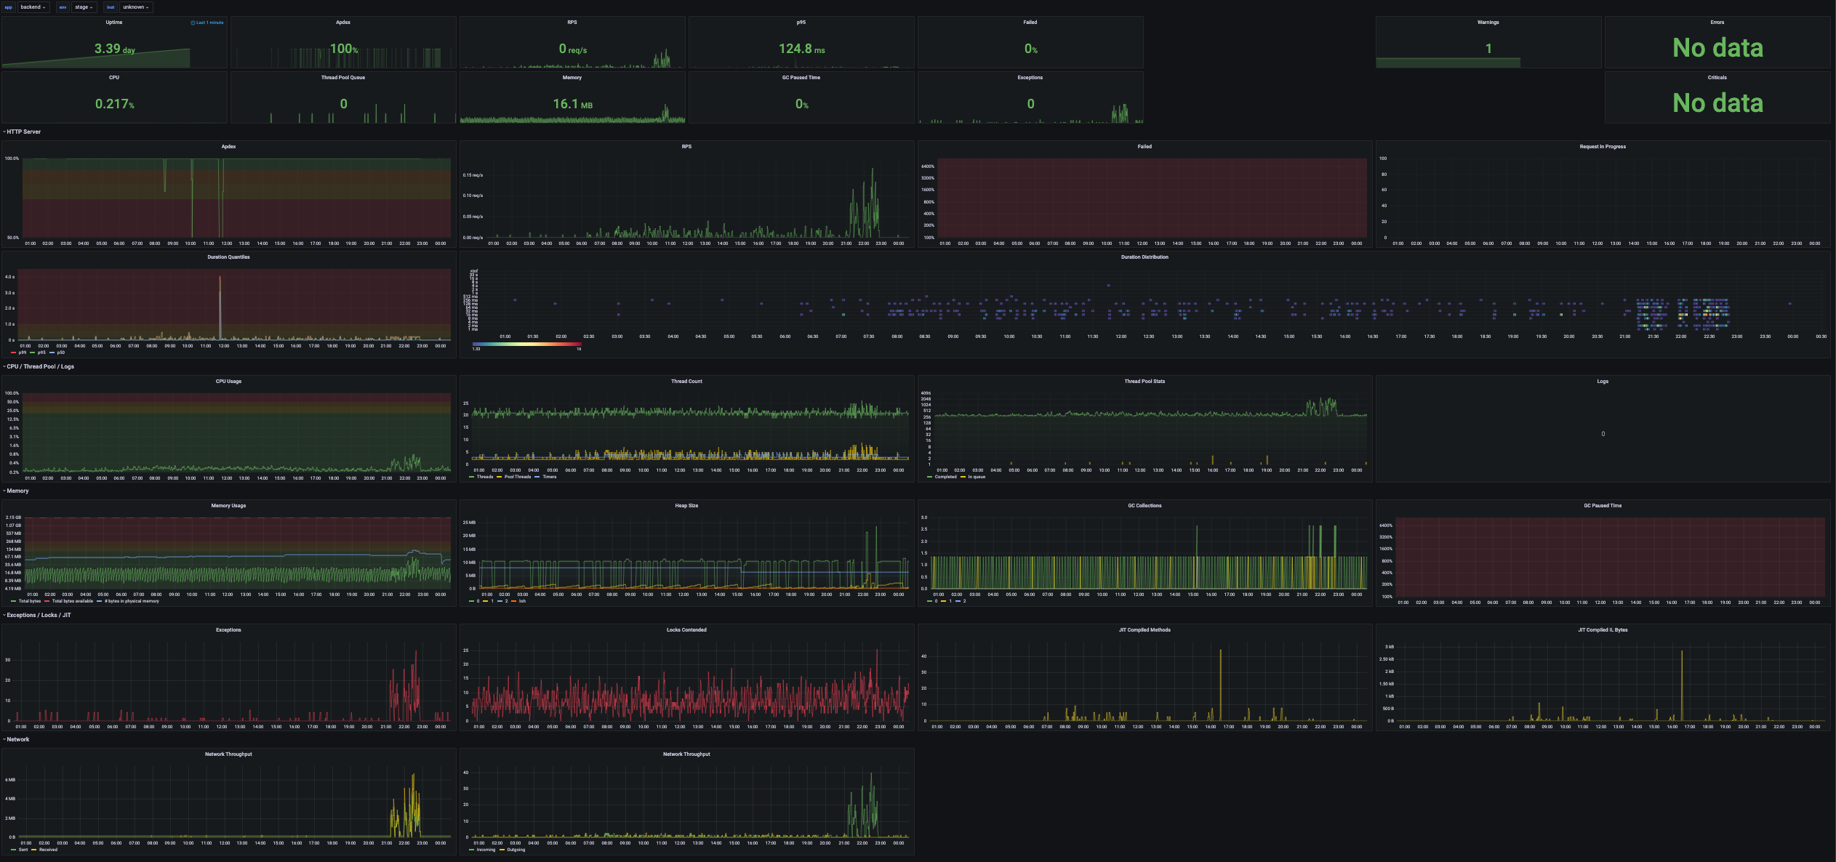Toggle p50 series in Duration Quantiles legend

click(x=60, y=353)
